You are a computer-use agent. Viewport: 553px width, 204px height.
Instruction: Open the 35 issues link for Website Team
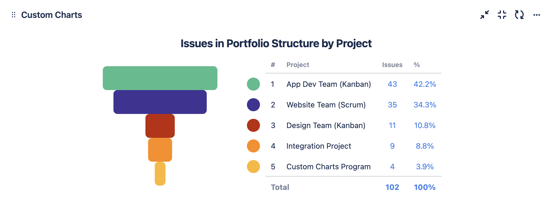pos(392,105)
